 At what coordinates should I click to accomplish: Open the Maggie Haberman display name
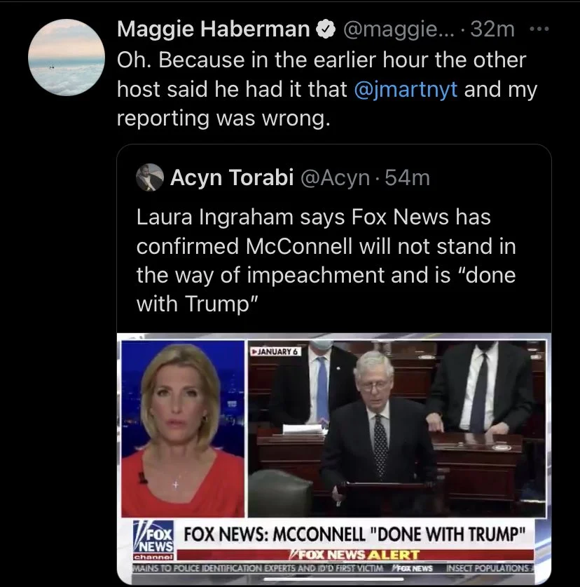[x=214, y=29]
